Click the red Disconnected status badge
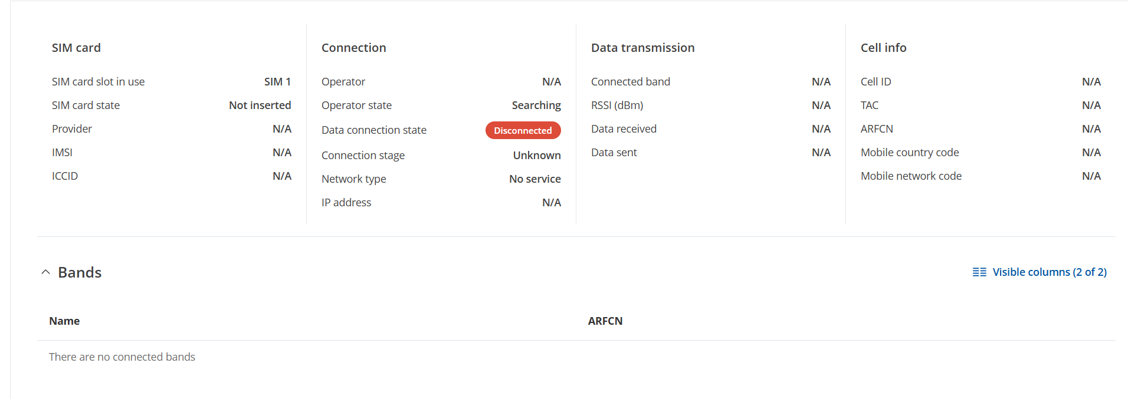1128x399 pixels. [523, 130]
